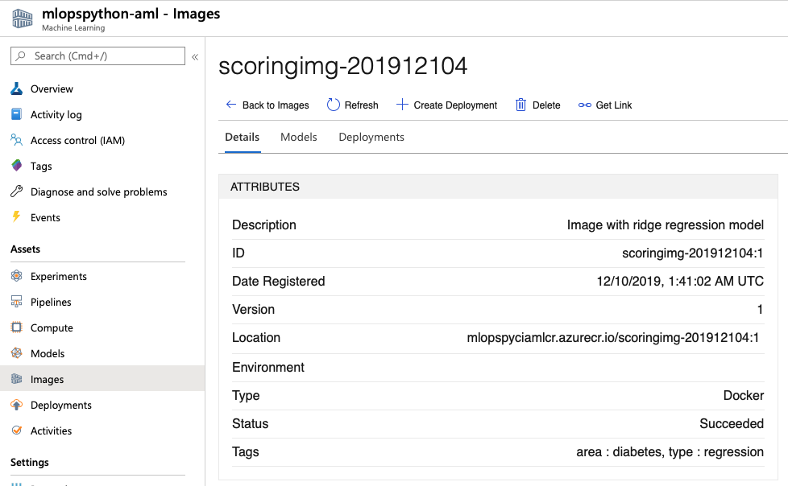Click the Compute chip icon
The height and width of the screenshot is (486, 788).
pos(17,327)
